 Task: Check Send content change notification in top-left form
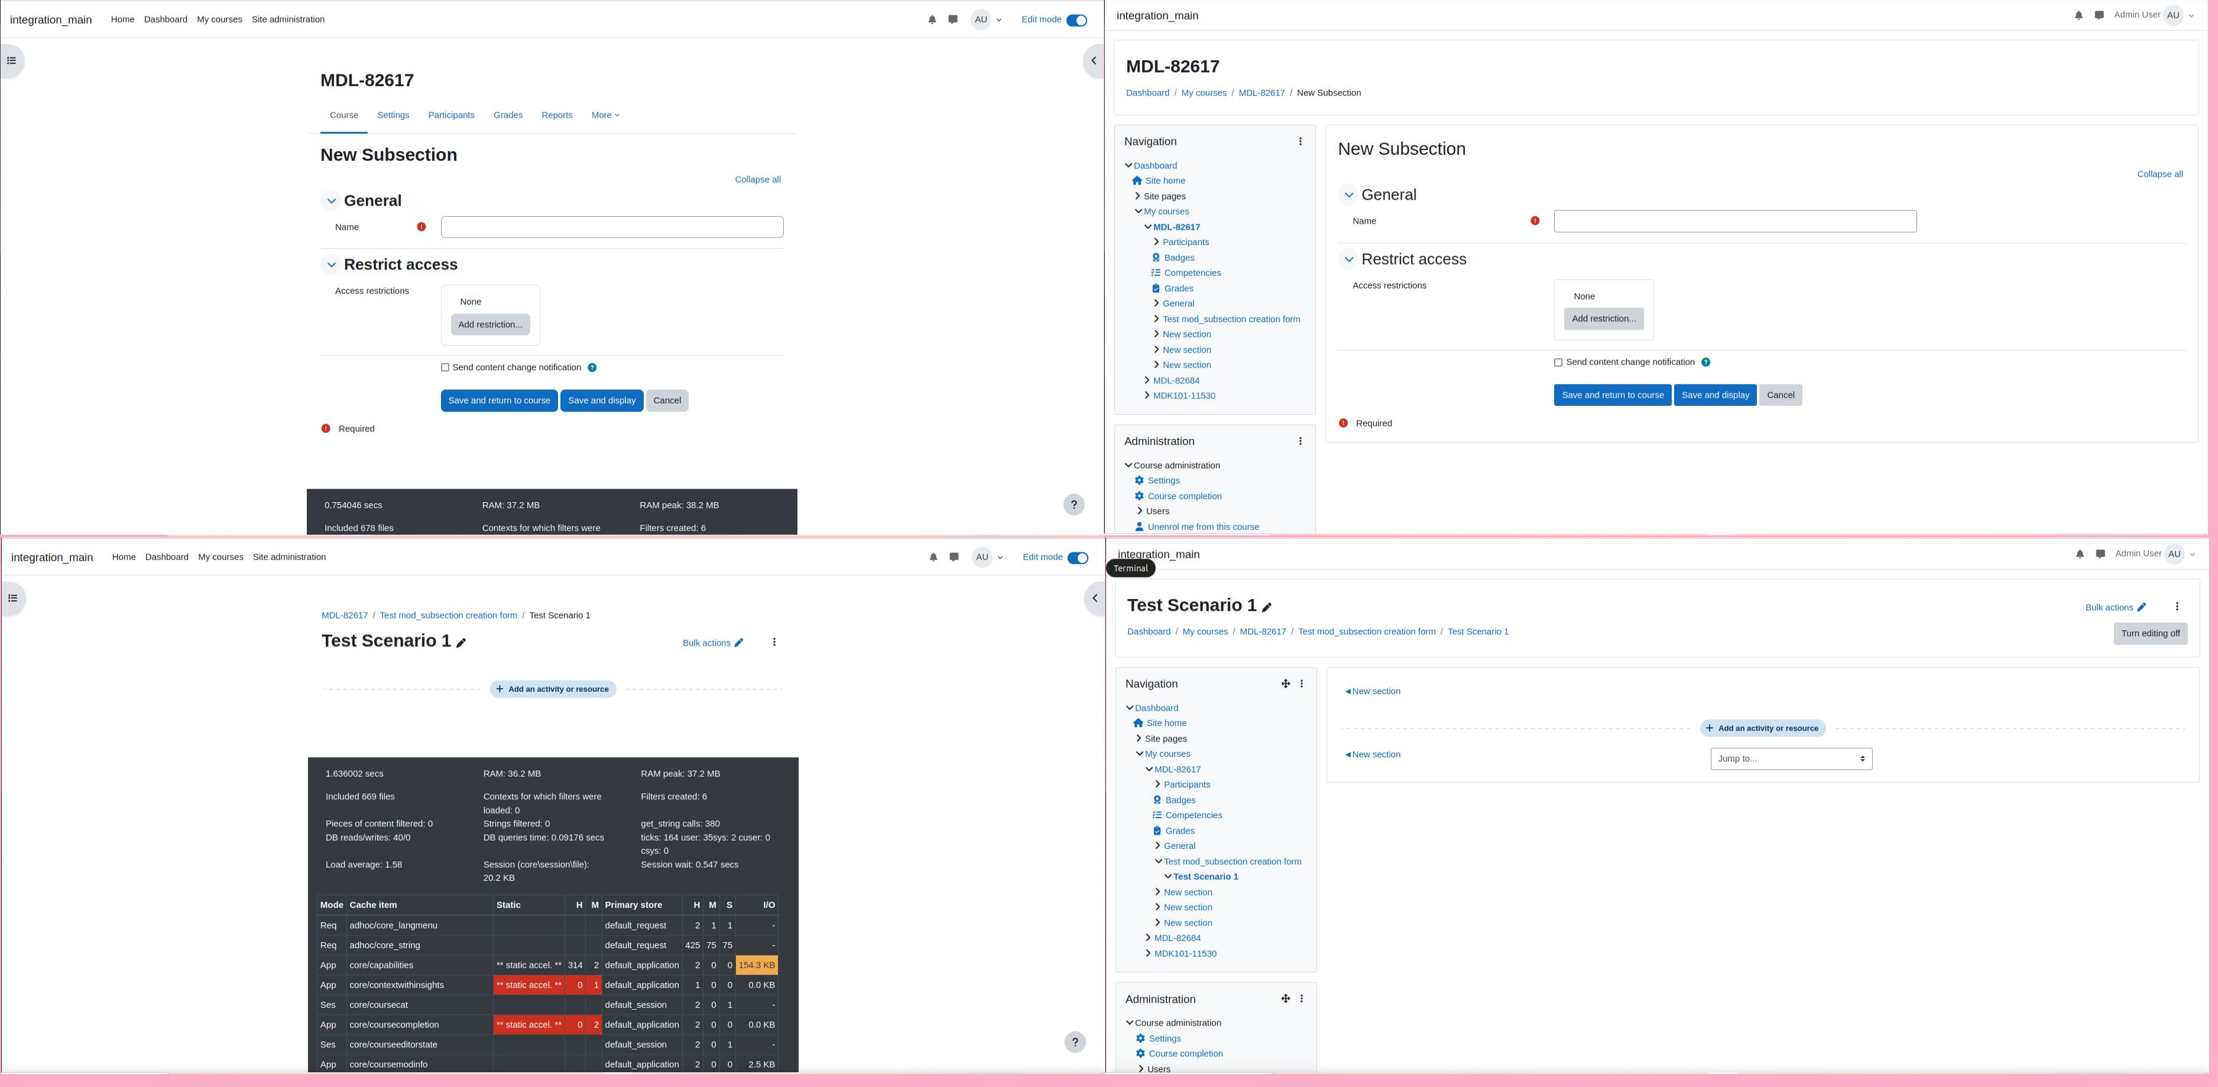click(x=445, y=367)
